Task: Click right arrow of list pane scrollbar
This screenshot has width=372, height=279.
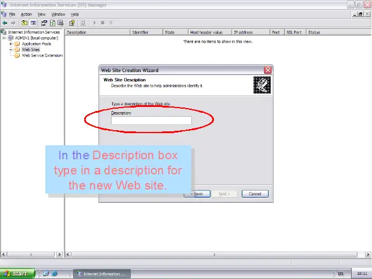Action: [x=368, y=255]
